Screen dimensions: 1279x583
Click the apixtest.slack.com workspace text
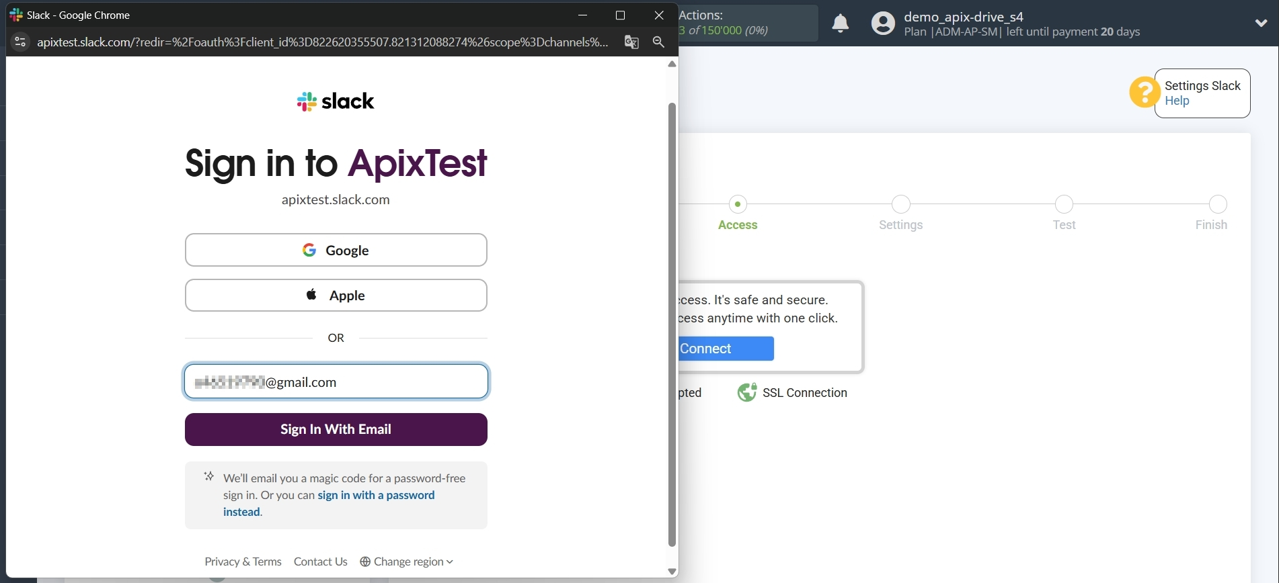336,199
